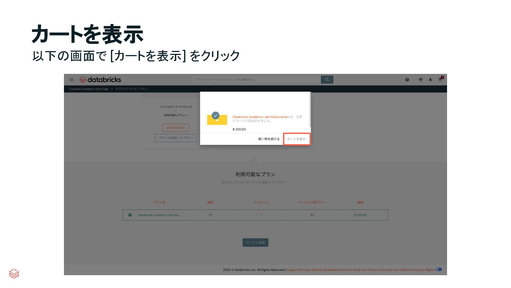This screenshot has height=288, width=511.
Task: Click the privacy choices toggle icon in footer
Action: click(439, 269)
